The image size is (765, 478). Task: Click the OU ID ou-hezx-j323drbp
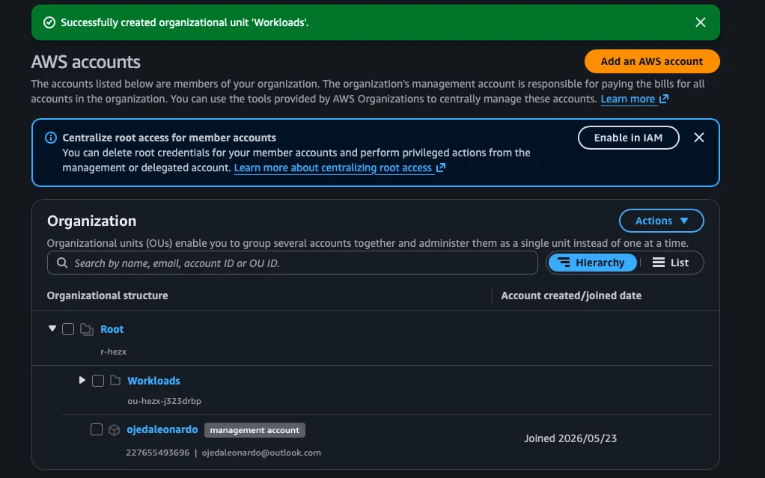pyautogui.click(x=165, y=401)
